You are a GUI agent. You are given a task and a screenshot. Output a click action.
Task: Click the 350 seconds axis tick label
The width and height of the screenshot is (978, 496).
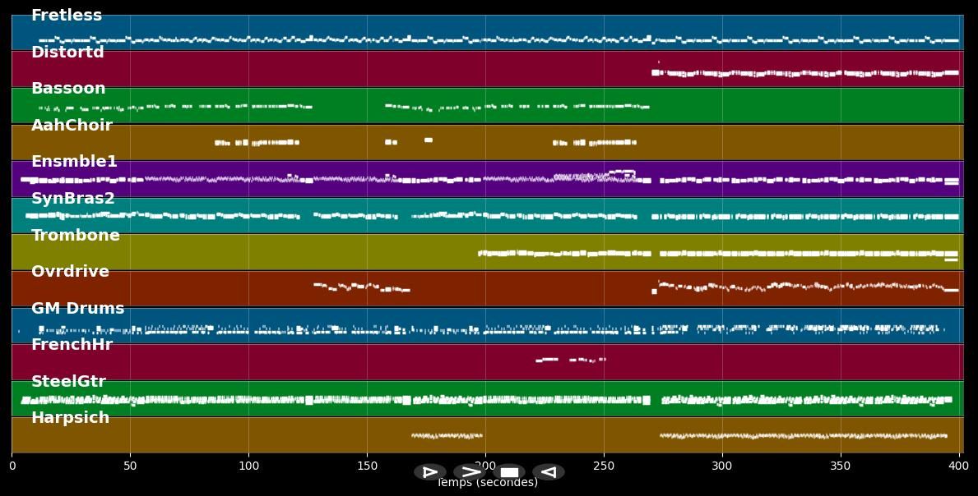point(841,466)
